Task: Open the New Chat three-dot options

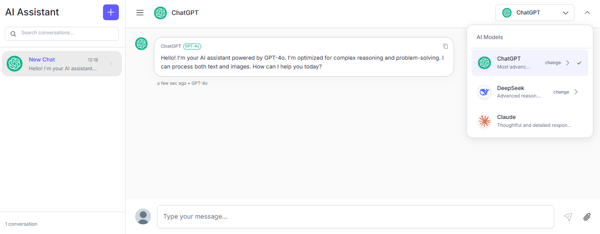Action: 111,64
